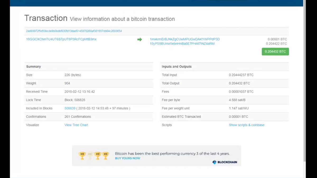Select the 2013 trophy icon in the banner
The width and height of the screenshot is (317, 178).
click(82, 156)
